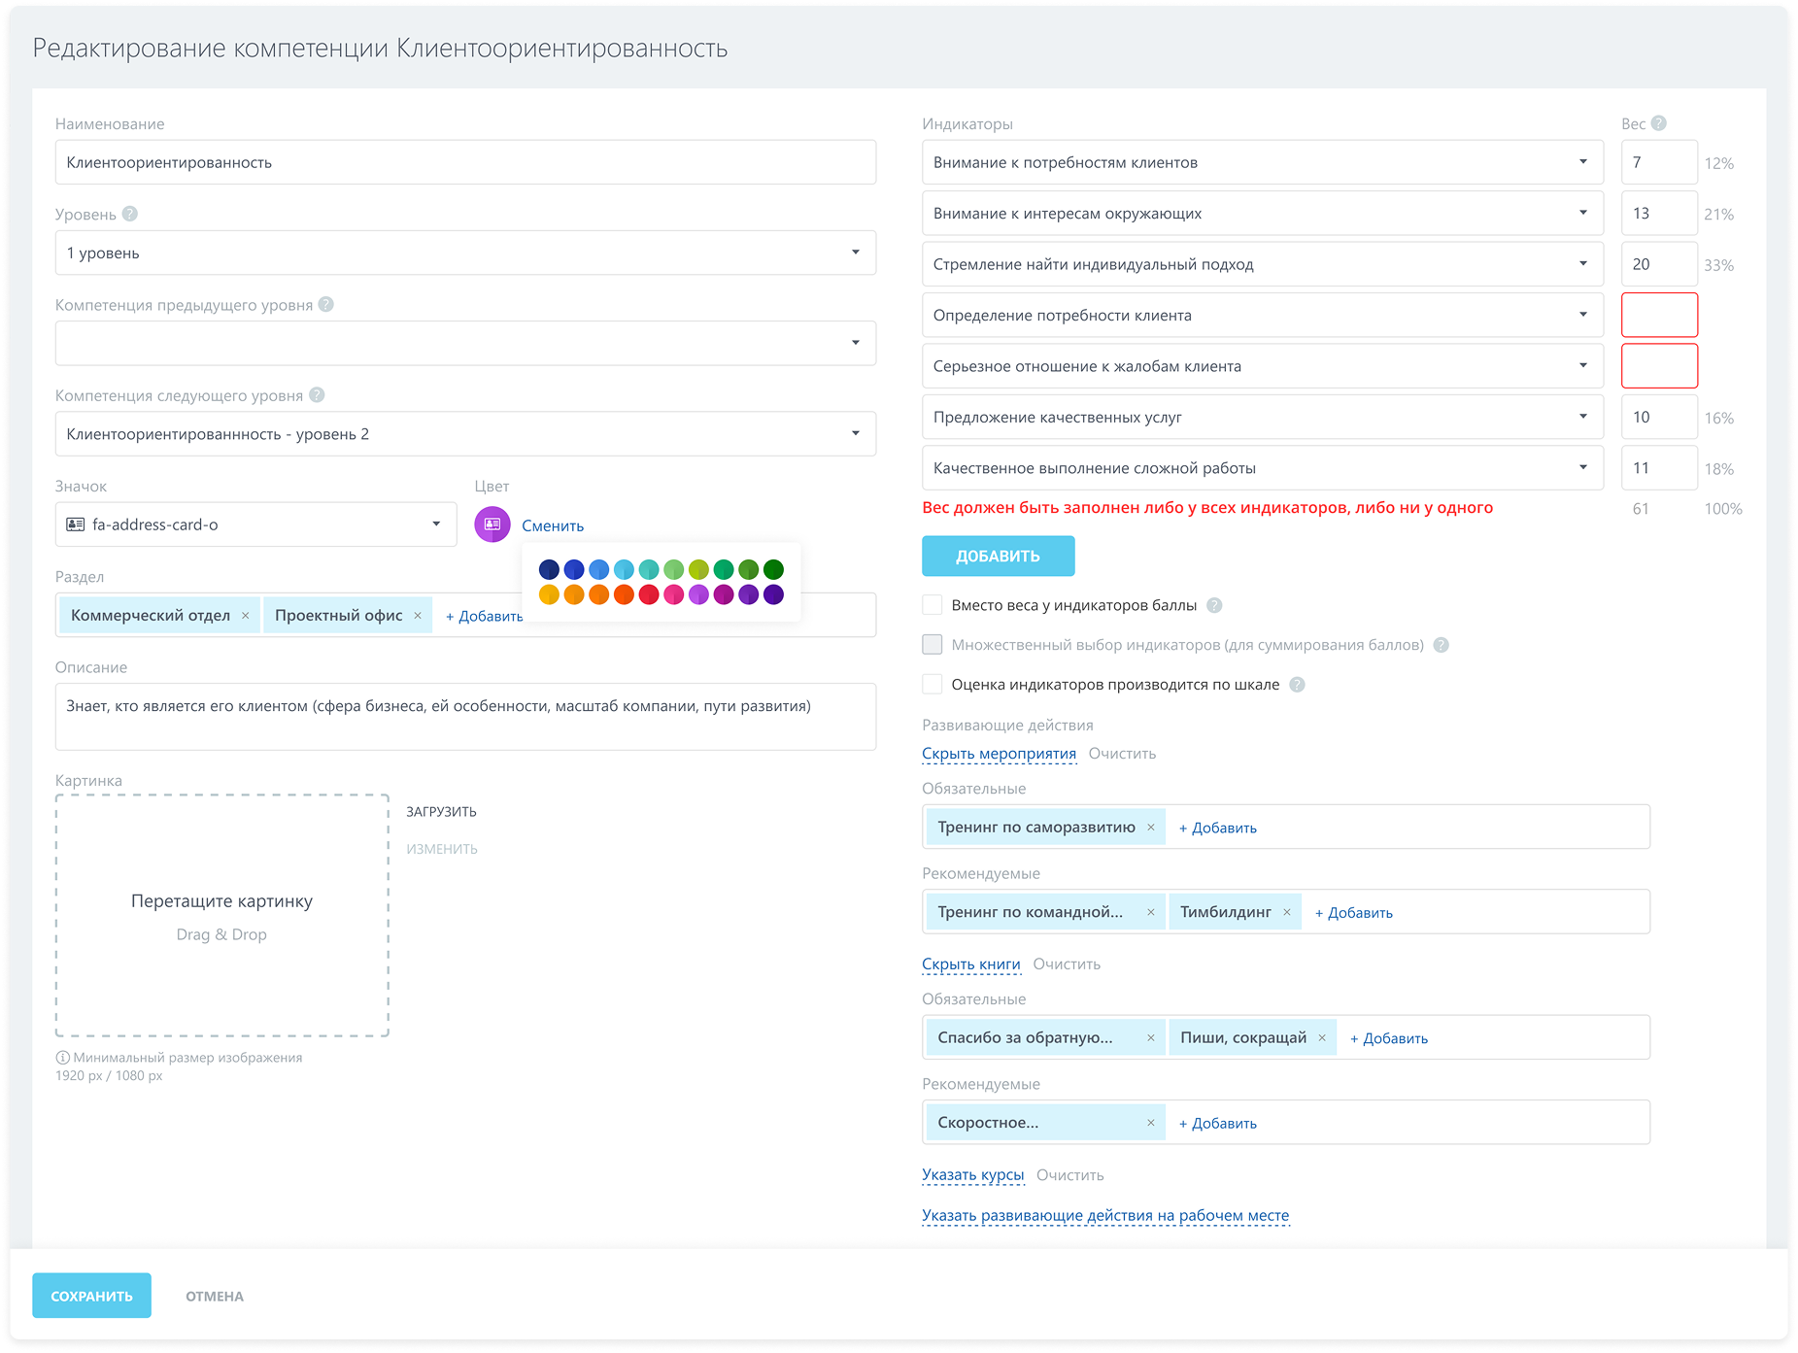The width and height of the screenshot is (1798, 1353).
Task: Expand Предложение качественных услуг dropdown
Action: (x=1262, y=418)
